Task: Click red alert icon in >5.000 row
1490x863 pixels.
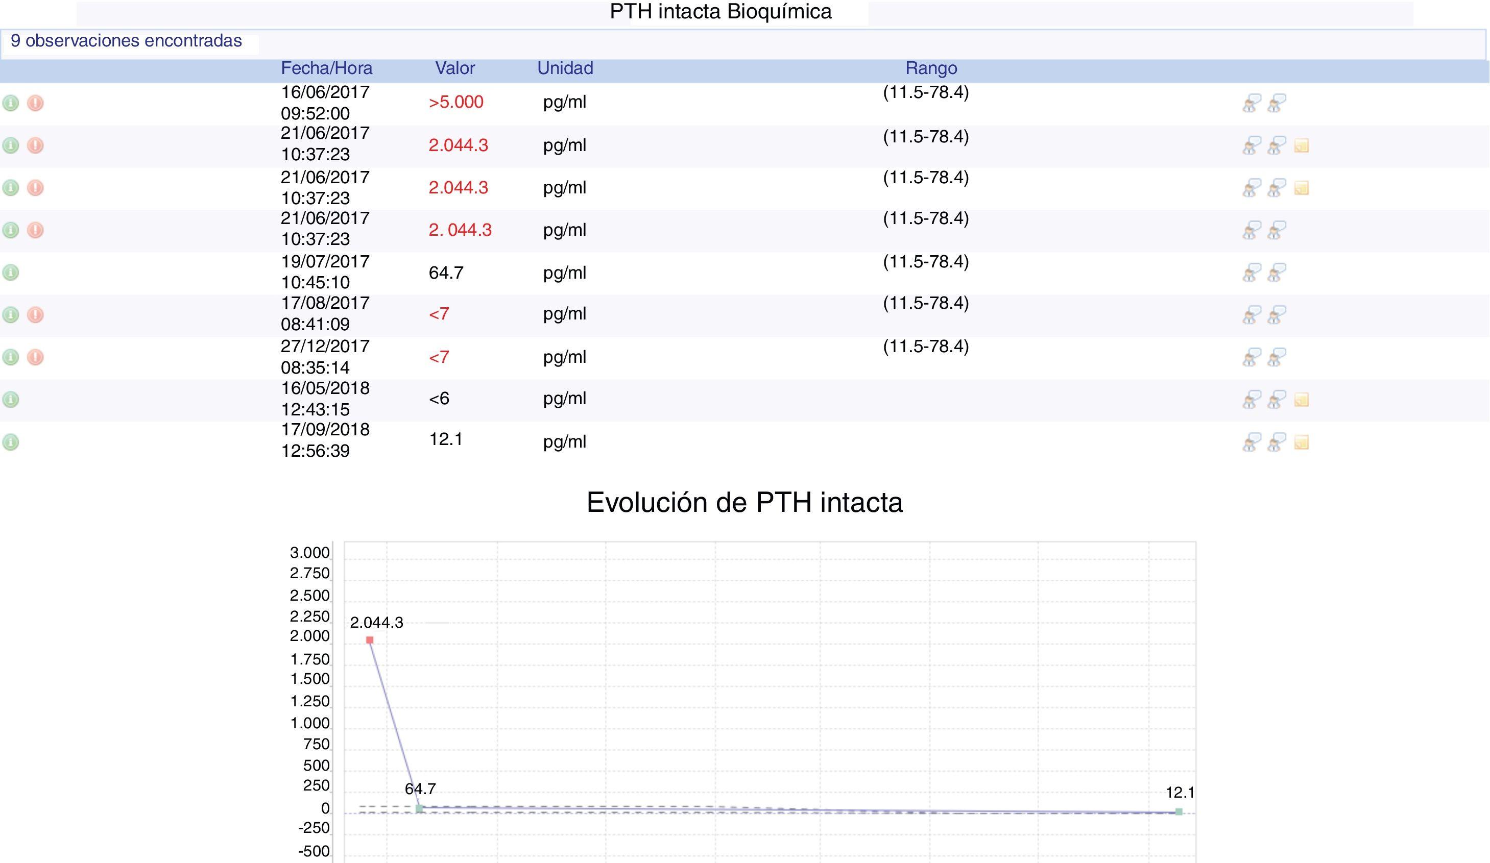Action: [x=35, y=103]
